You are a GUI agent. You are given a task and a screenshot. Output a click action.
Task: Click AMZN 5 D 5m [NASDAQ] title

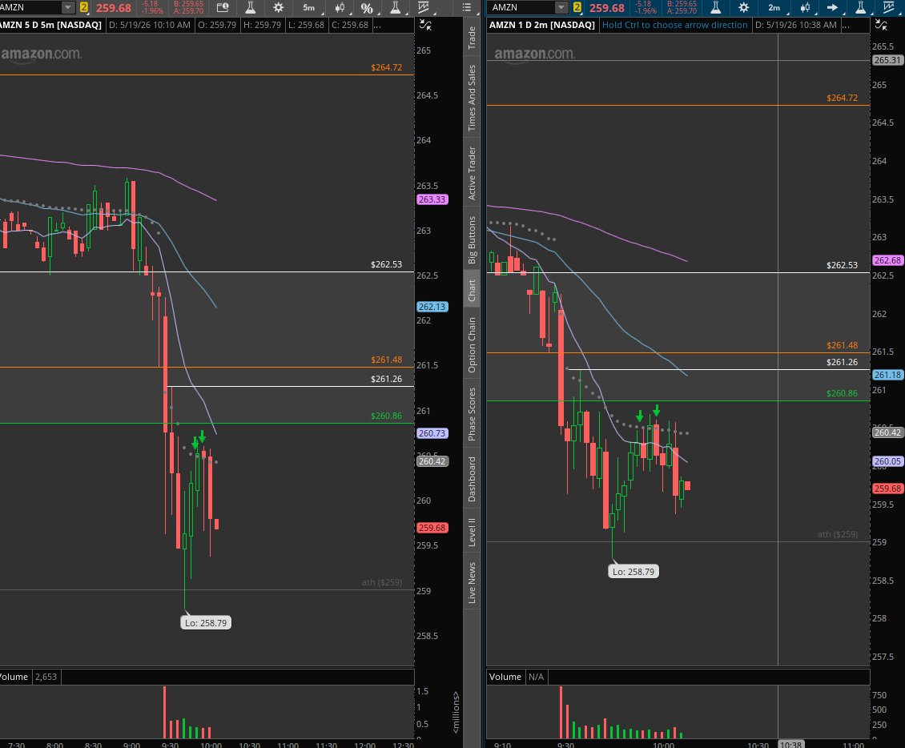[x=50, y=25]
